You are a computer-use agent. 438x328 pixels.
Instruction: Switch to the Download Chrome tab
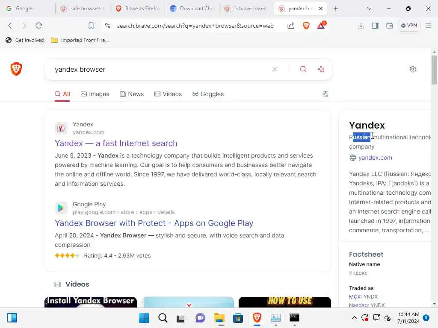(x=192, y=9)
